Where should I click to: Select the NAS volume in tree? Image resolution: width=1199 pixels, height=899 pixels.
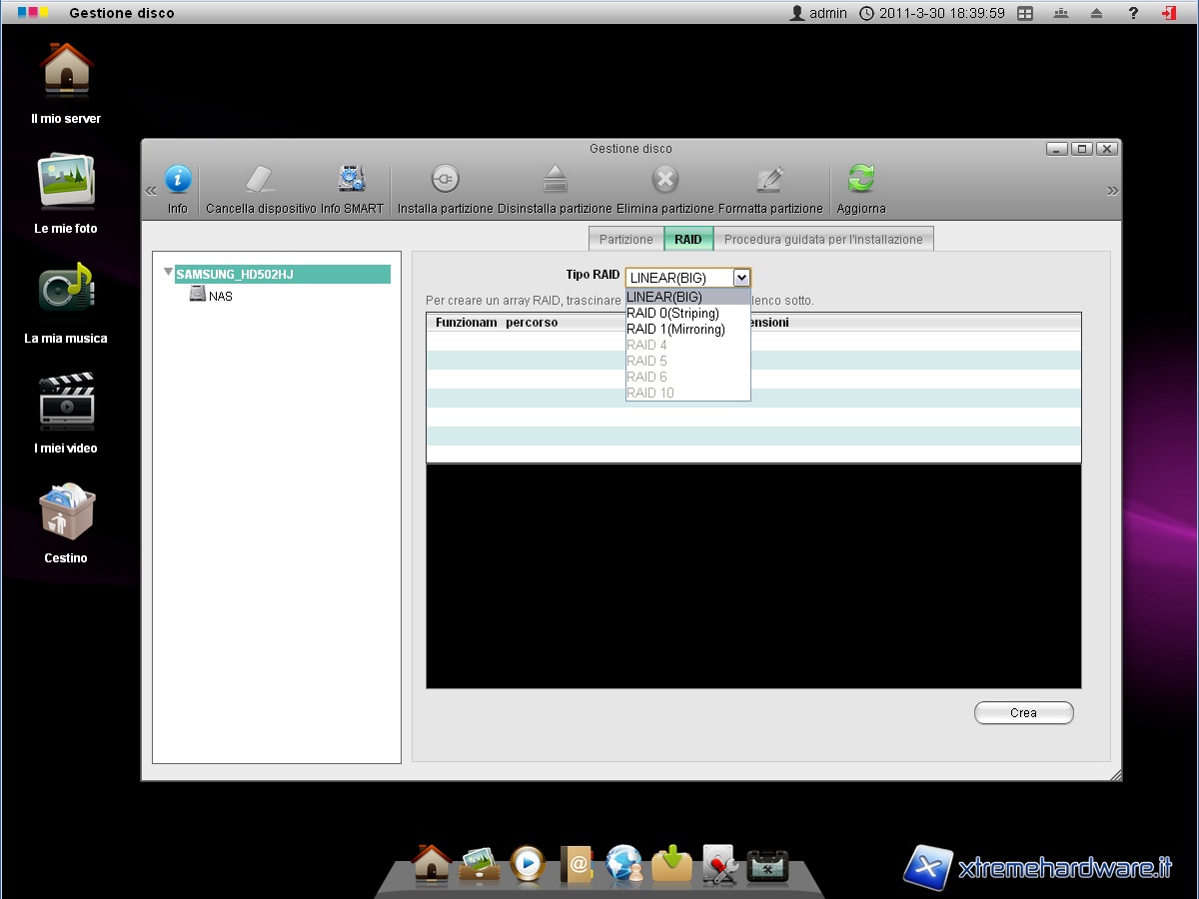[220, 296]
